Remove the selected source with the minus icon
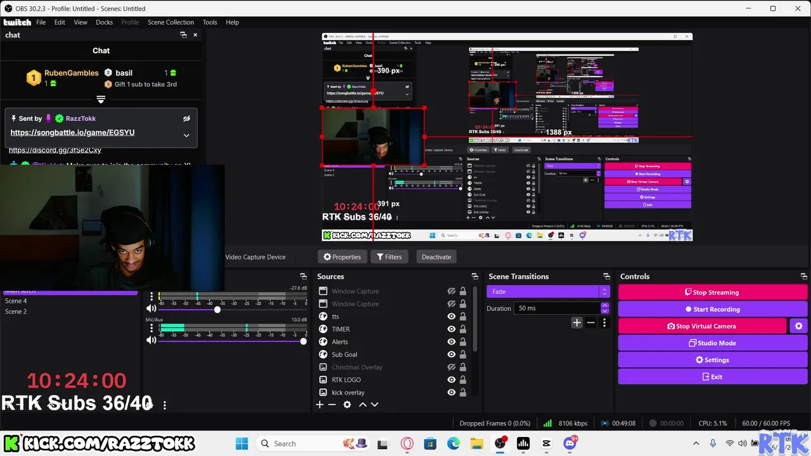This screenshot has height=456, width=811. 332,405
